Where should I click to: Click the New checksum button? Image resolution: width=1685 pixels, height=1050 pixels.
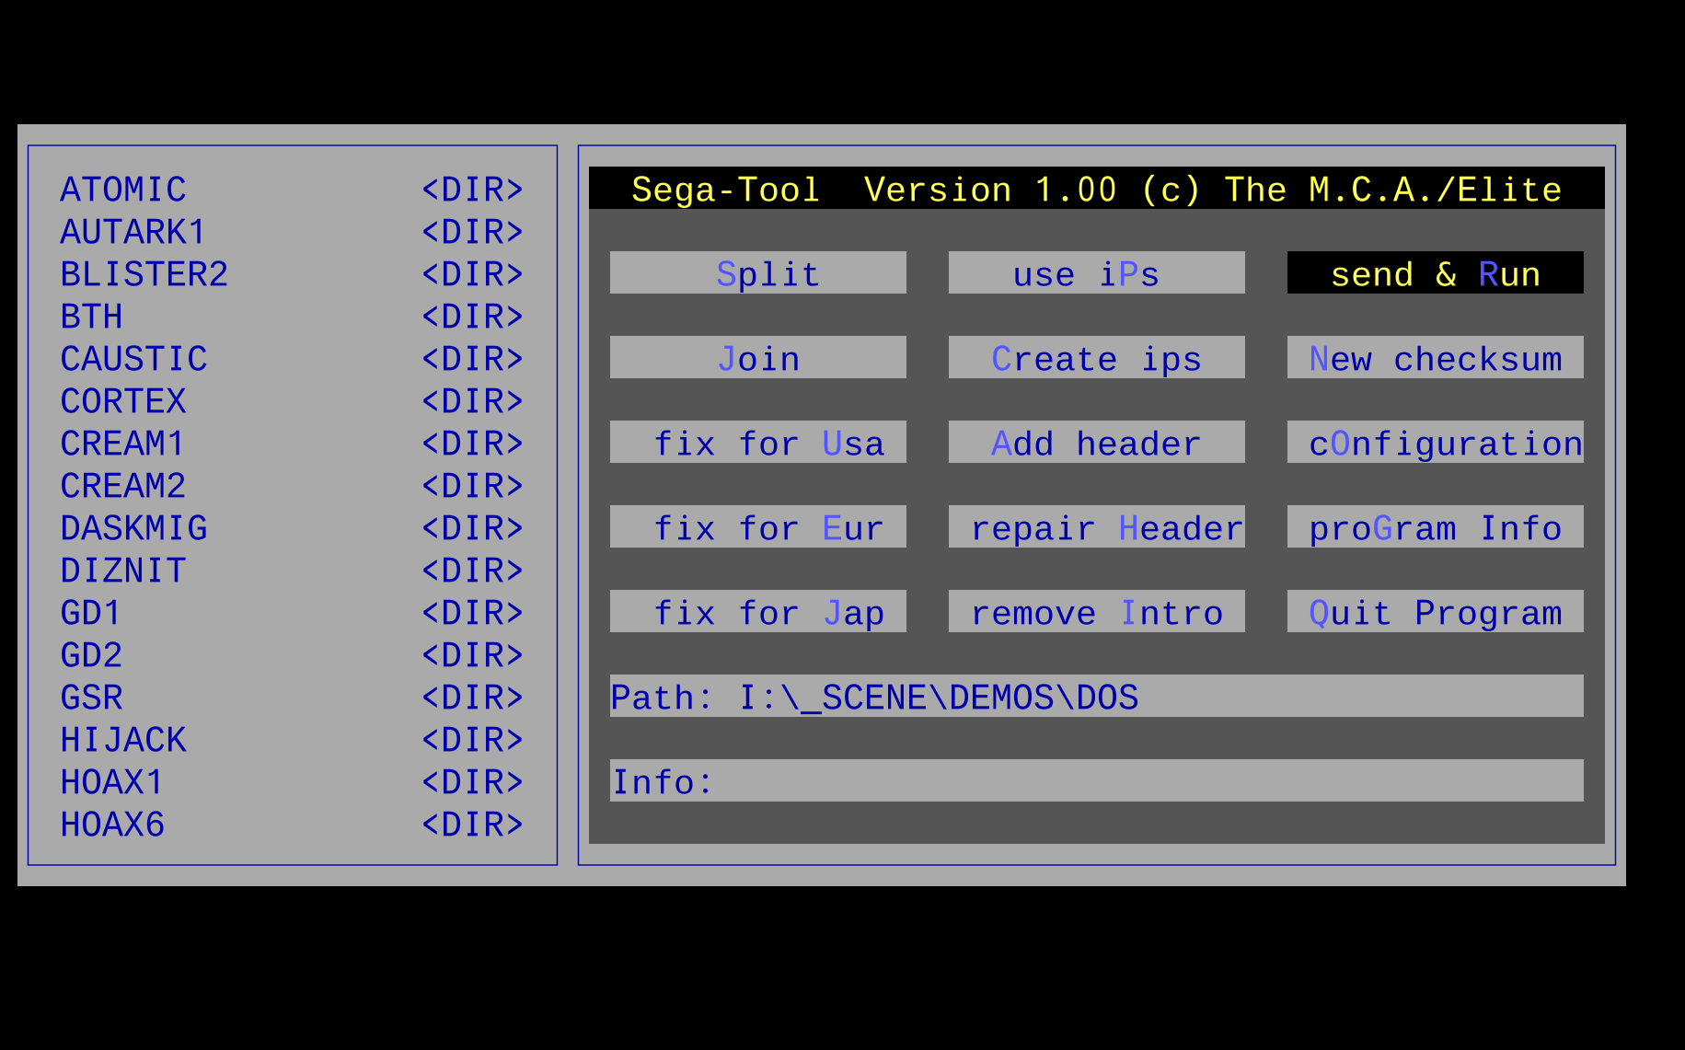[1435, 358]
